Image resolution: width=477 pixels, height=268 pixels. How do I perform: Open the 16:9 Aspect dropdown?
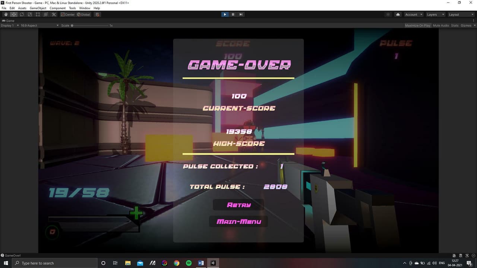tap(40, 25)
